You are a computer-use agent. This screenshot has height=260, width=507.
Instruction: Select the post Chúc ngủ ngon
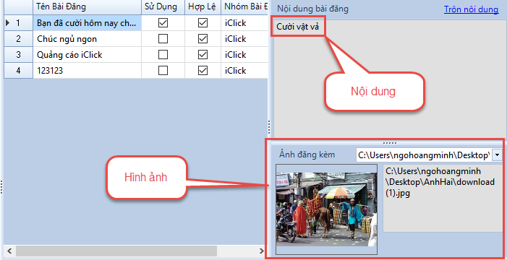(87, 39)
